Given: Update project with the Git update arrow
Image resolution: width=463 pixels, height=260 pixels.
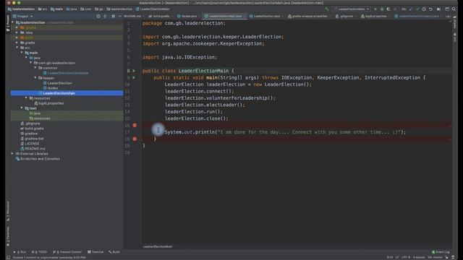Looking at the screenshot, I should 410,9.
